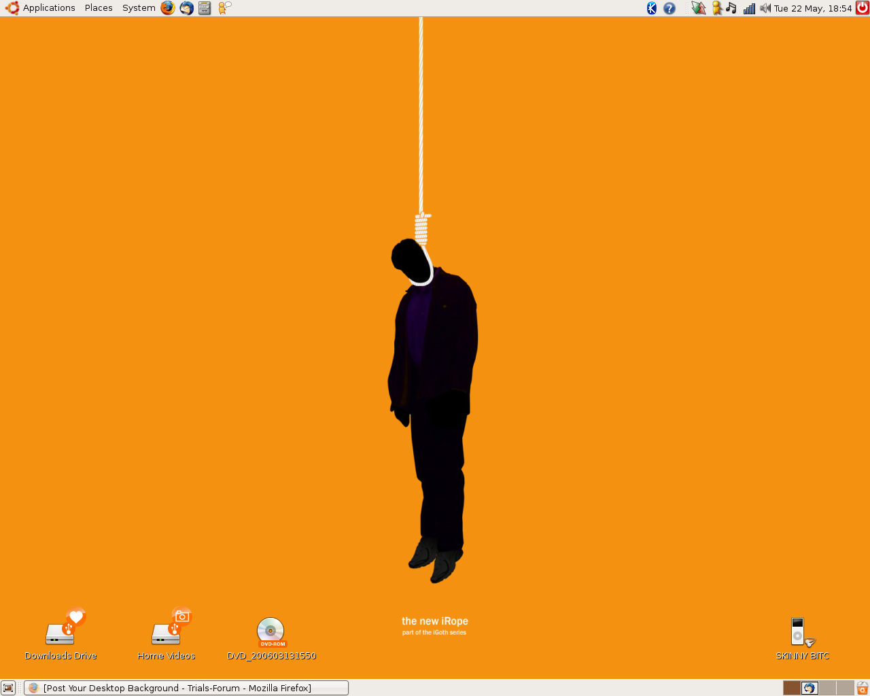
Task: Open the Home Videos drive icon
Action: (x=171, y=626)
